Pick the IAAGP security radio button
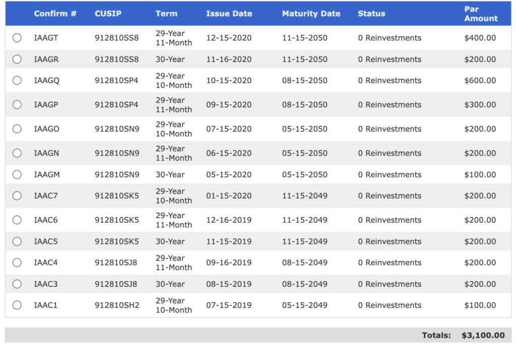516x347 pixels. (x=17, y=105)
